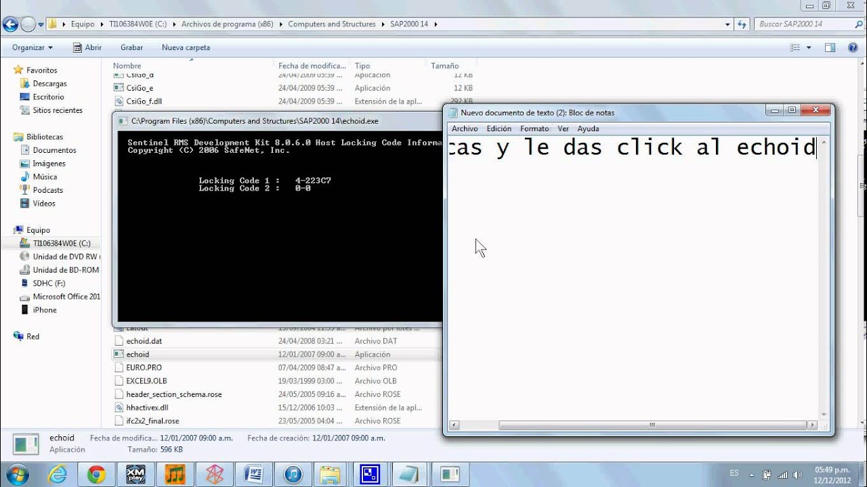Select Unidad de DVD RW in navigation pane
Image resolution: width=867 pixels, height=487 pixels.
[x=66, y=256]
